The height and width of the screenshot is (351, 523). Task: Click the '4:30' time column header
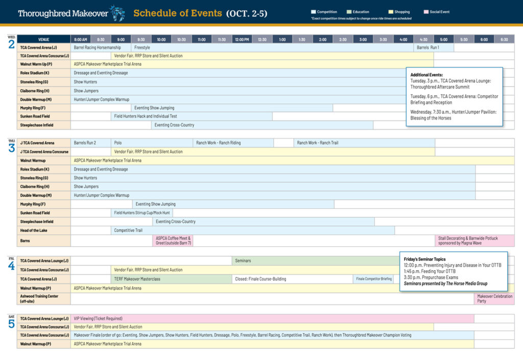[423, 39]
